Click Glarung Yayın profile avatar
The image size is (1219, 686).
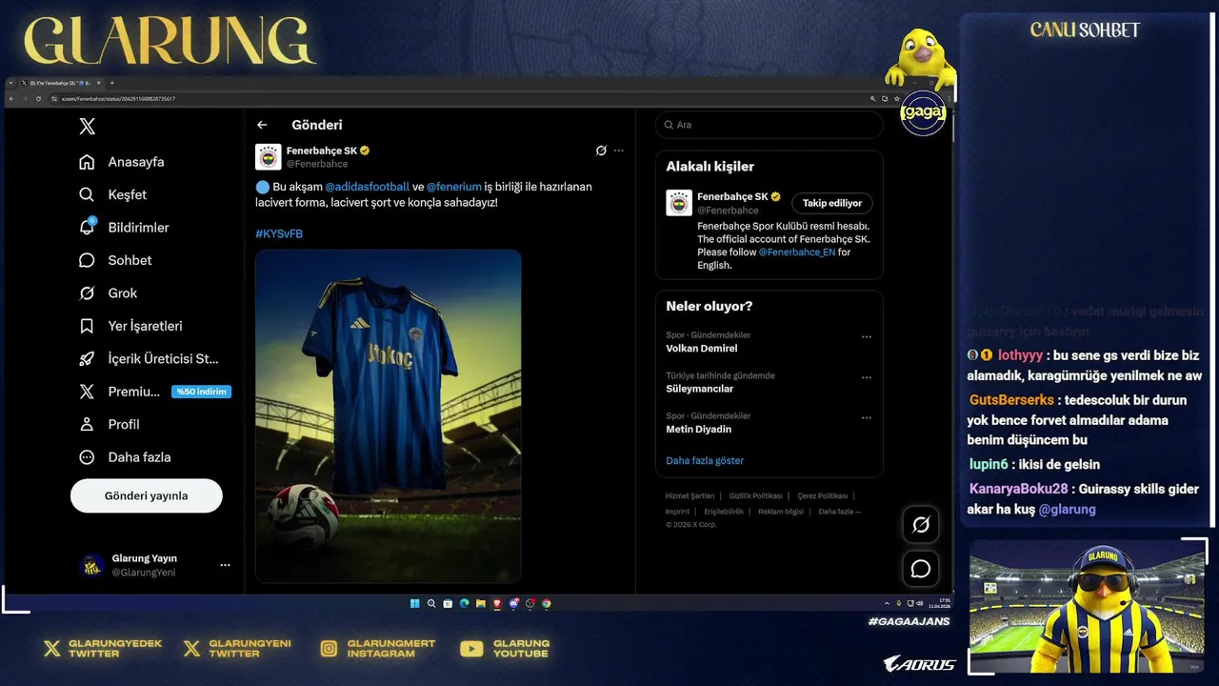tap(91, 565)
